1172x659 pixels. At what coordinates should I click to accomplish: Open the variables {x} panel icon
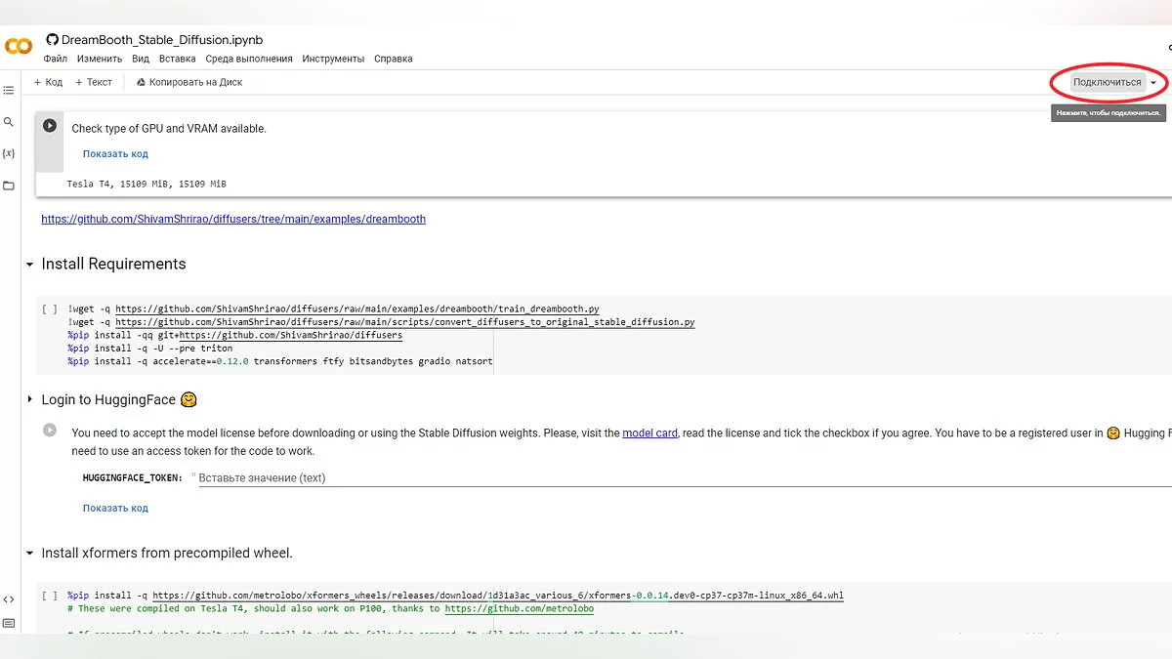point(9,153)
